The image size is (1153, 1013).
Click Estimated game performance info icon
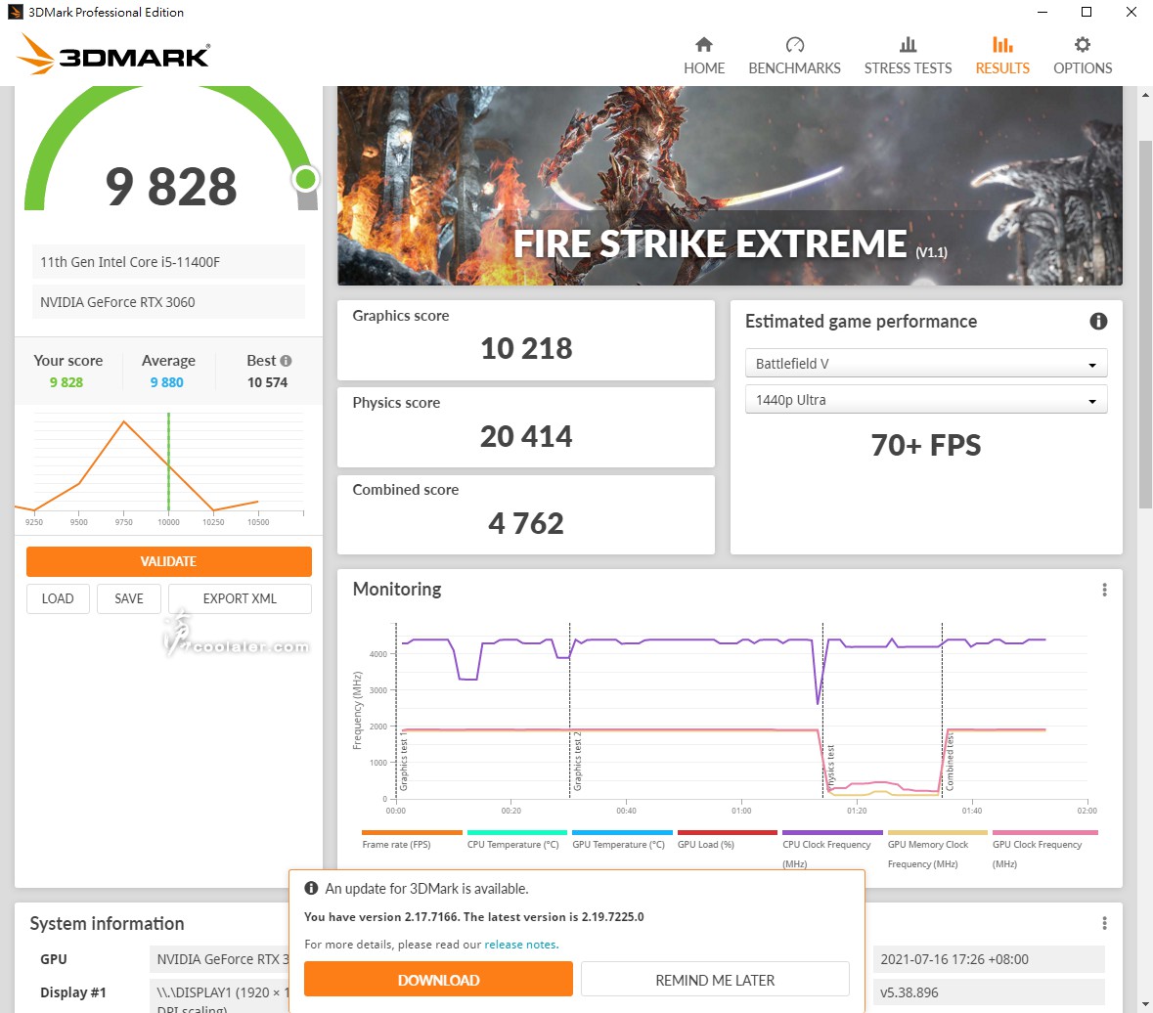pos(1098,322)
